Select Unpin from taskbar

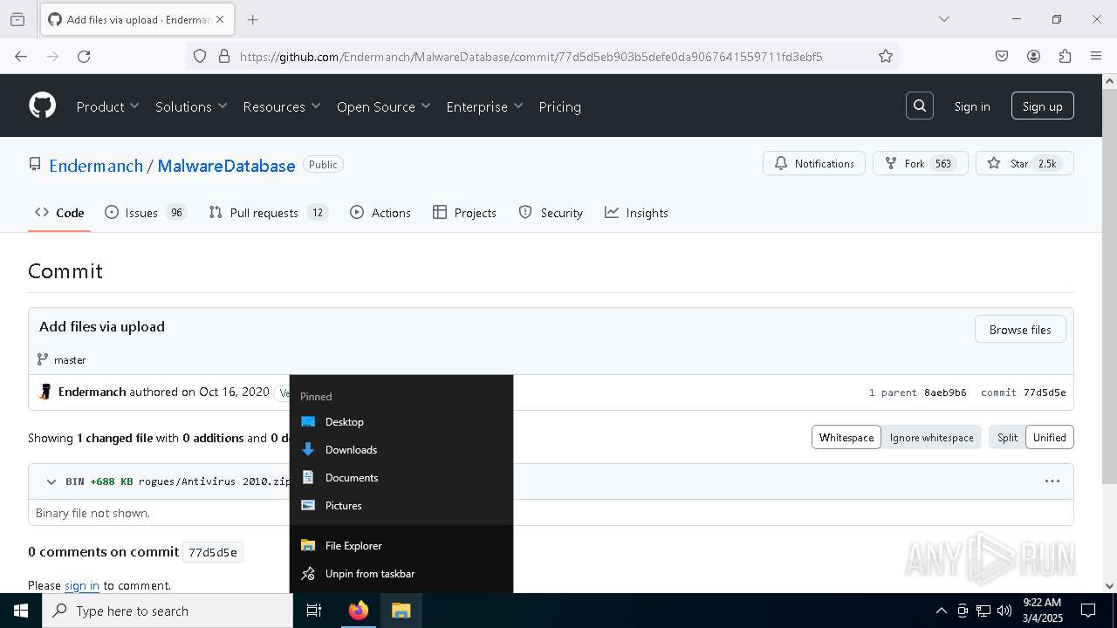click(x=401, y=573)
